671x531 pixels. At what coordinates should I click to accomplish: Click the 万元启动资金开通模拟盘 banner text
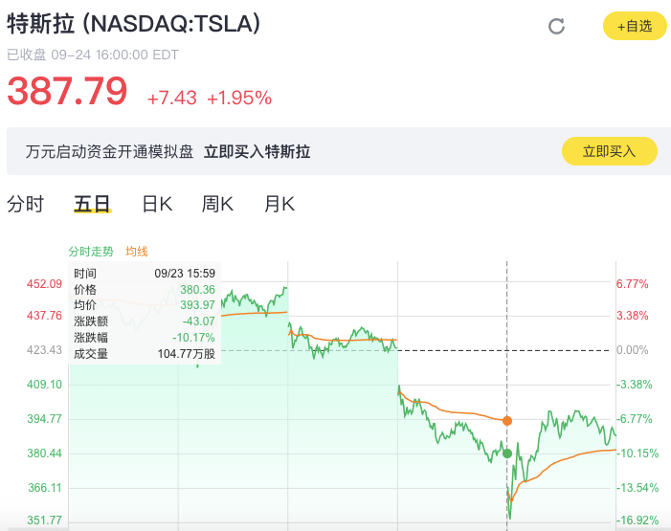click(x=109, y=151)
